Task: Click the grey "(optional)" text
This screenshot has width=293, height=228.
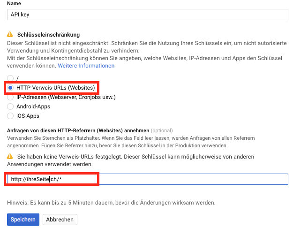Action: click(162, 130)
